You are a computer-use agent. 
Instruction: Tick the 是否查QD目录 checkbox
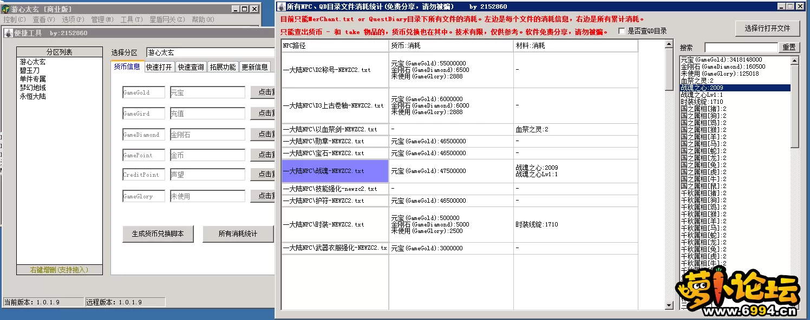(x=622, y=31)
